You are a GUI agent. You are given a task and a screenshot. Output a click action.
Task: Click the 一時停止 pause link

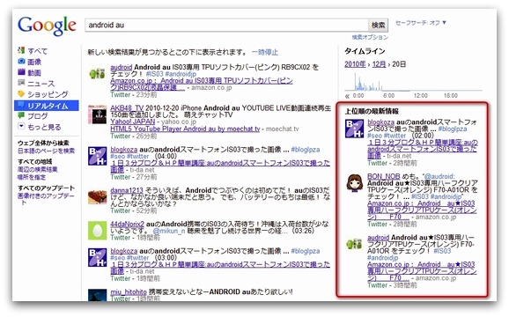pos(264,52)
